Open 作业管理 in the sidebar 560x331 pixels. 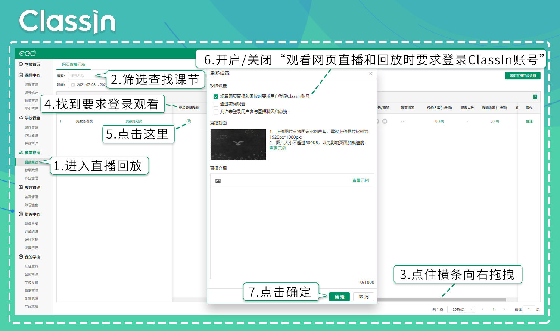(x=31, y=178)
